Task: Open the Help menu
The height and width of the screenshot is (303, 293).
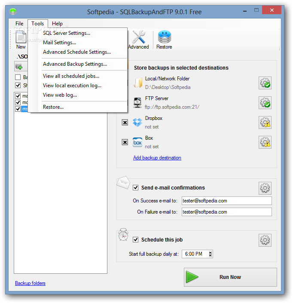Action: point(57,24)
